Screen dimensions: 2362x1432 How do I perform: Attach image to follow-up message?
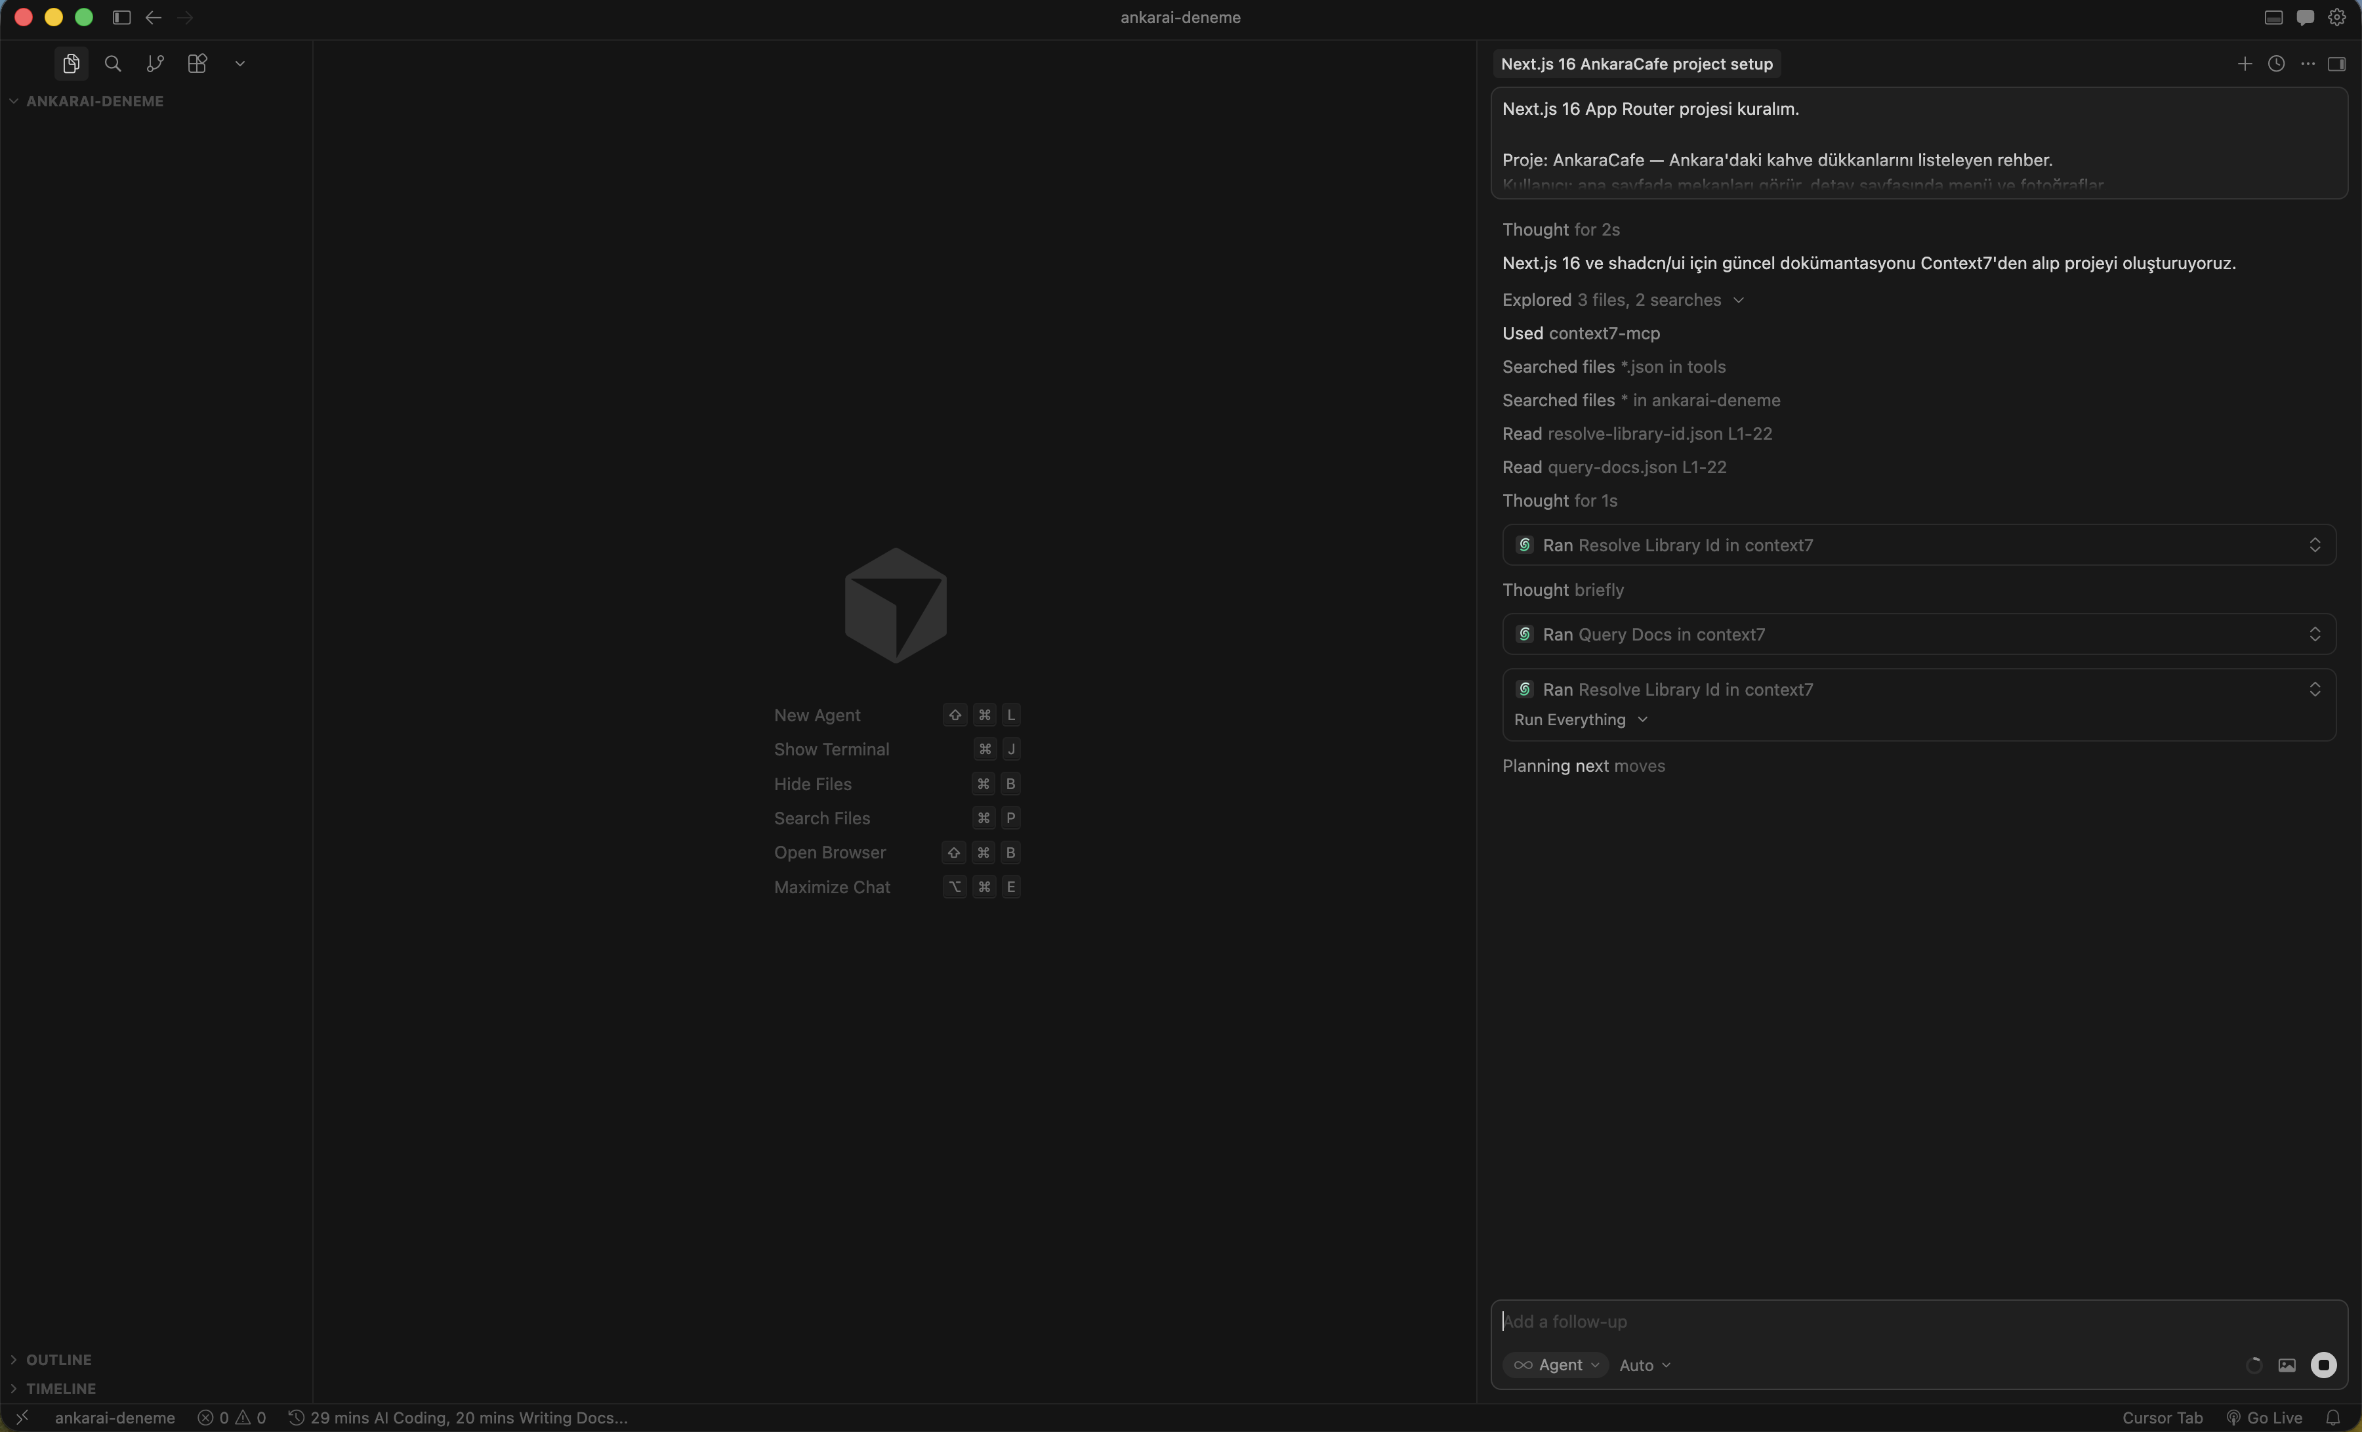point(2287,1365)
